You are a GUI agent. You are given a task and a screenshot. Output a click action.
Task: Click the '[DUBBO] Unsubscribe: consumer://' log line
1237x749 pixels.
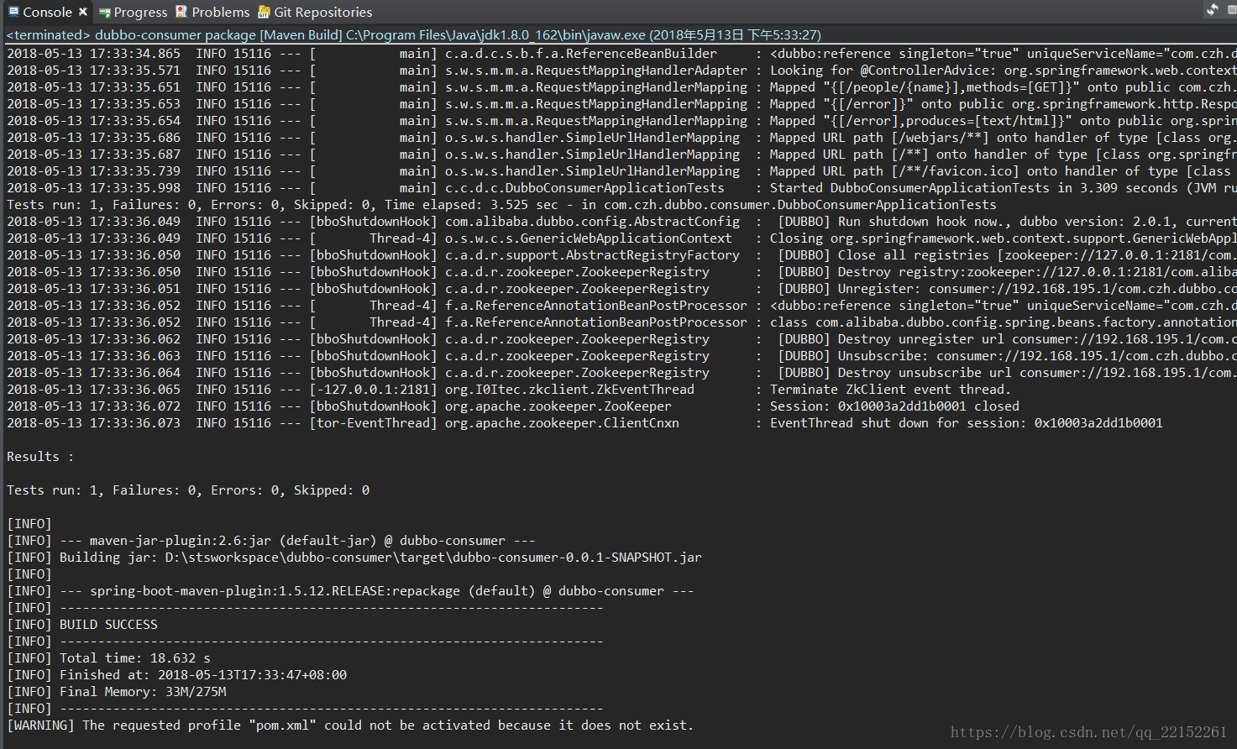[x=621, y=356]
